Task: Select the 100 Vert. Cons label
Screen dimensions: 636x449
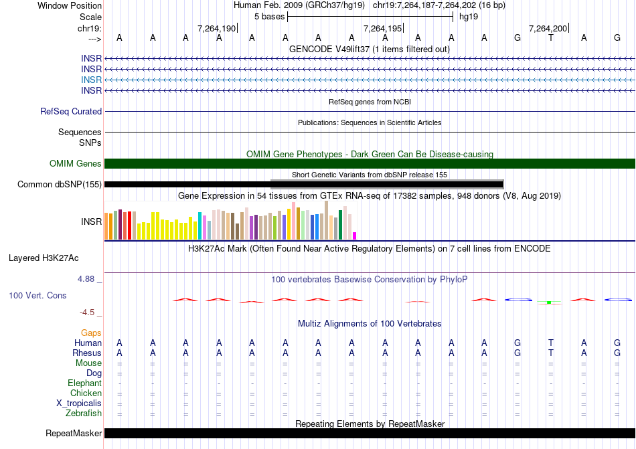Action: coord(37,295)
